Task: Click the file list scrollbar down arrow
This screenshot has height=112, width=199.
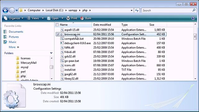Action: tap(195, 79)
